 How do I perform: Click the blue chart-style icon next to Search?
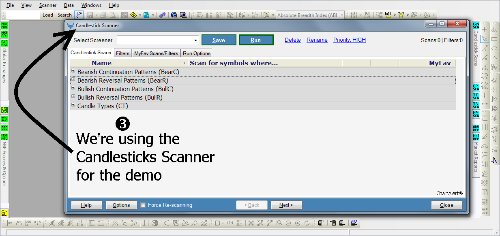pos(78,15)
